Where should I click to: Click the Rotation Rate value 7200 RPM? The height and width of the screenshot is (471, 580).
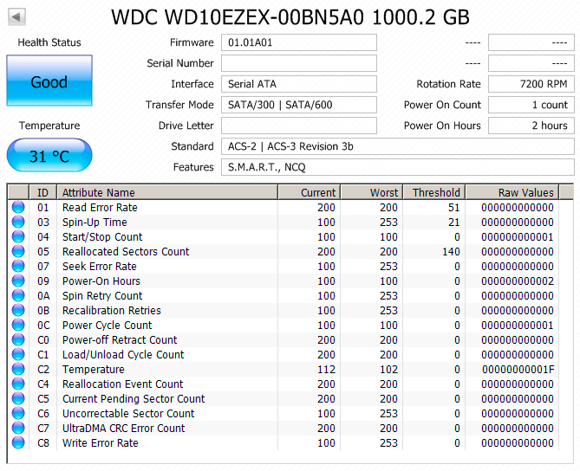point(531,84)
